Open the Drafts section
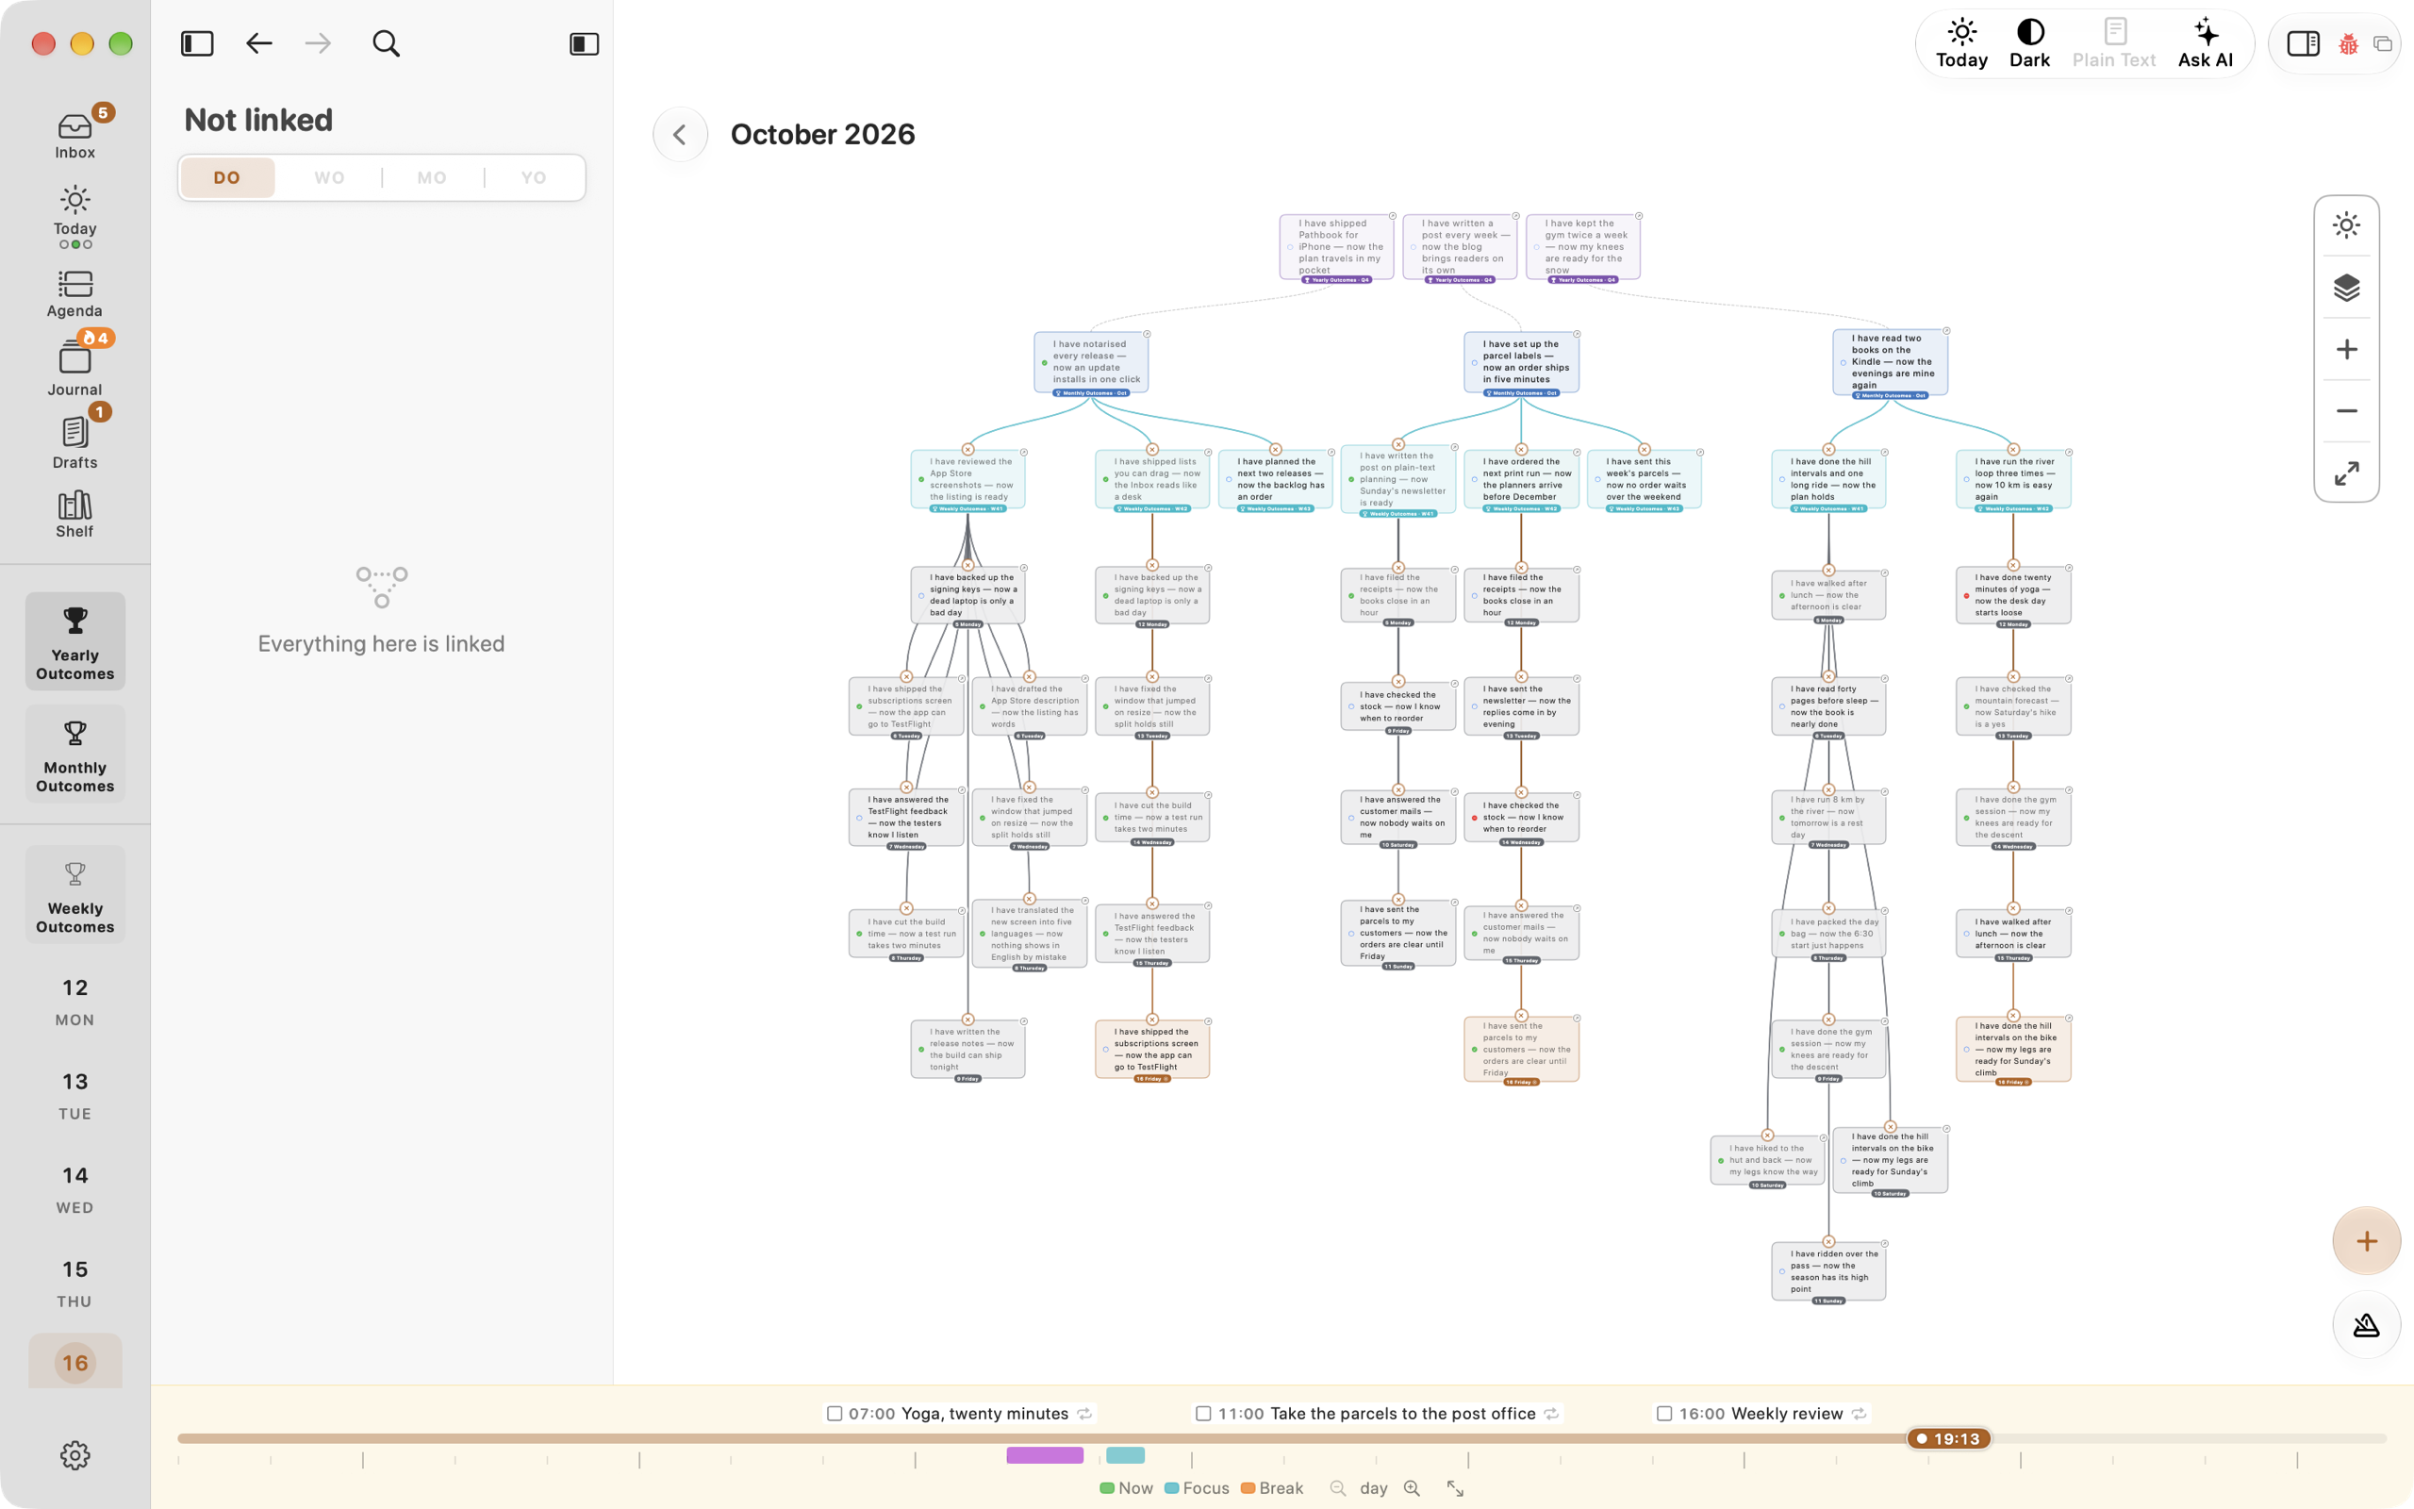The width and height of the screenshot is (2414, 1509). [x=74, y=442]
